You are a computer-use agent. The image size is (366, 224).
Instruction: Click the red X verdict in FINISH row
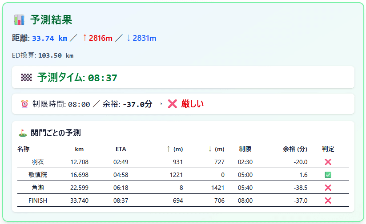coord(328,200)
